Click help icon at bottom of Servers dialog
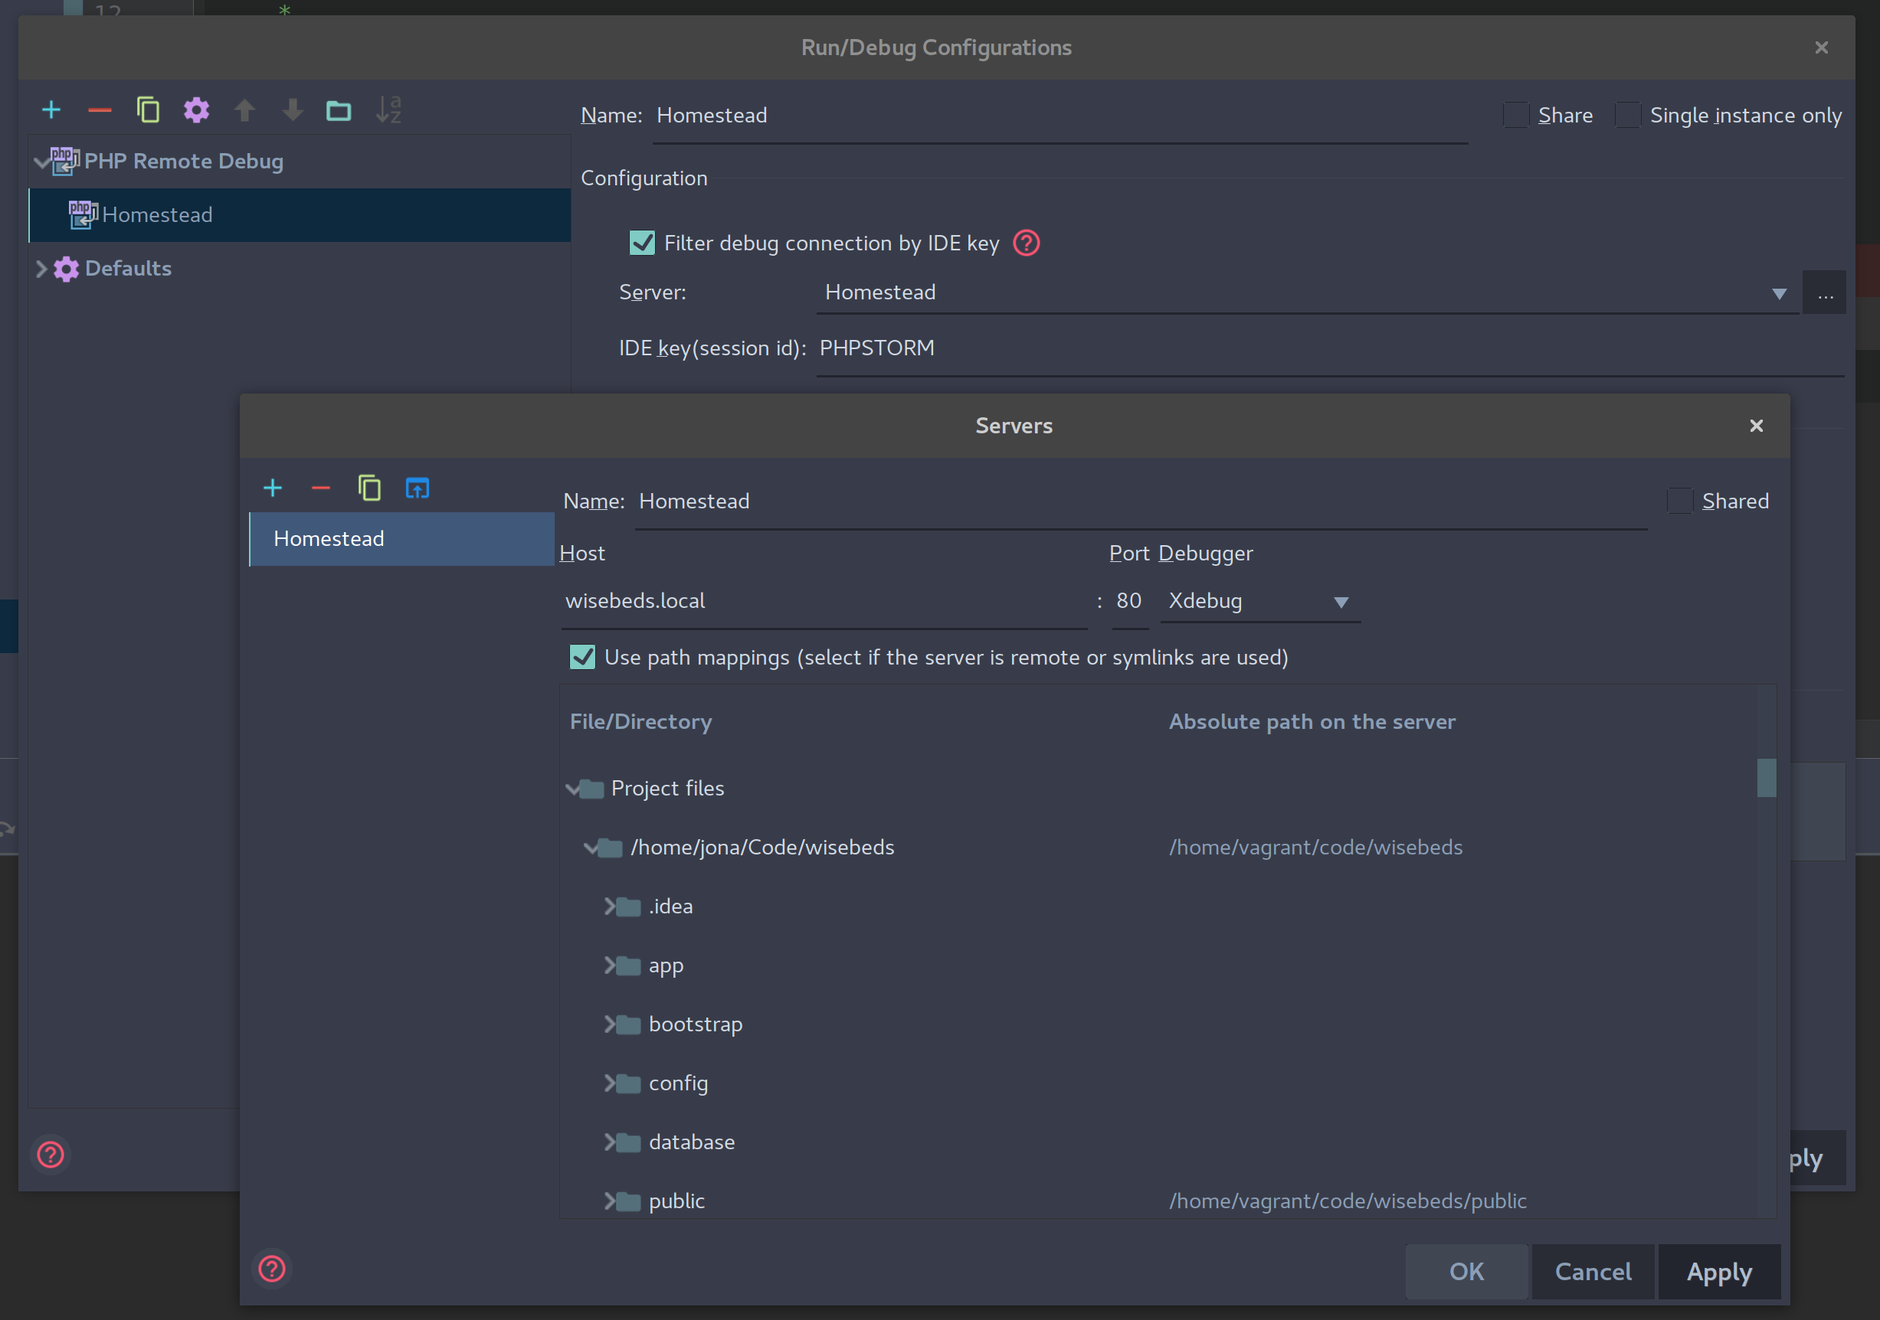Screen dimensions: 1880x1320 (x=272, y=1269)
